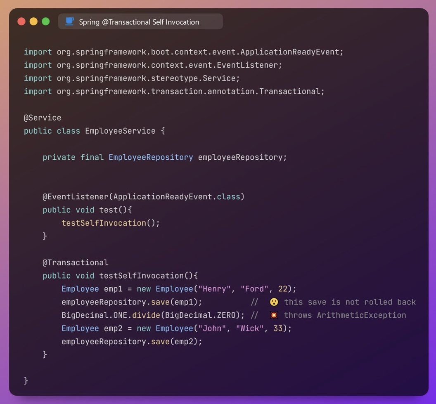Click the 'public class' keywords

click(x=52, y=131)
